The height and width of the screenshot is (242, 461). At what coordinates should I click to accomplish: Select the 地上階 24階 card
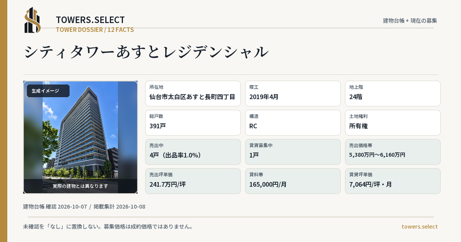tap(393, 93)
